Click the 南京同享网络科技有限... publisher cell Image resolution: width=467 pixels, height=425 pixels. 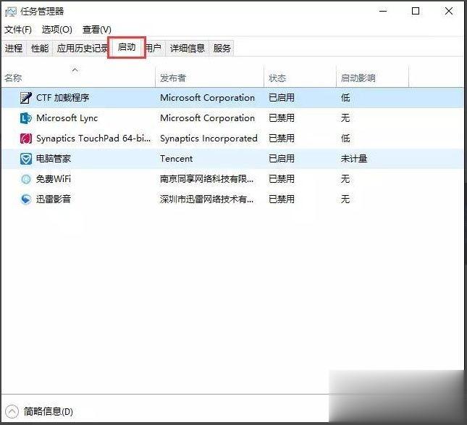[207, 179]
